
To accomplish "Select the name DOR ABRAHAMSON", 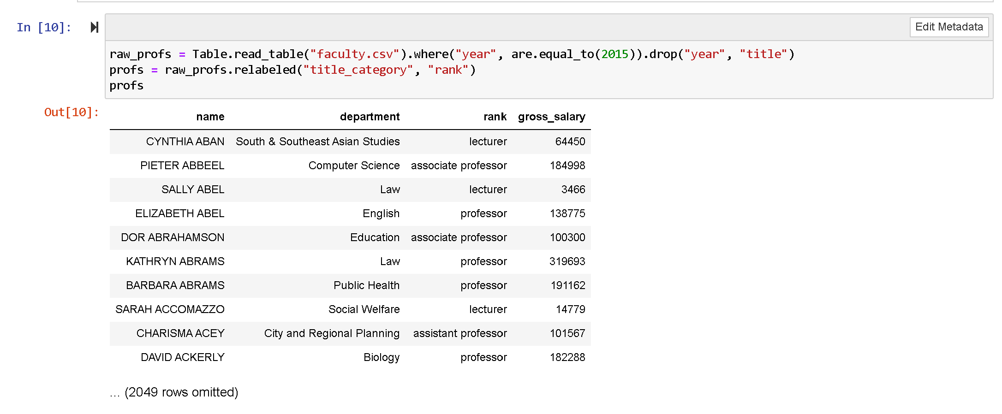I will pos(173,237).
